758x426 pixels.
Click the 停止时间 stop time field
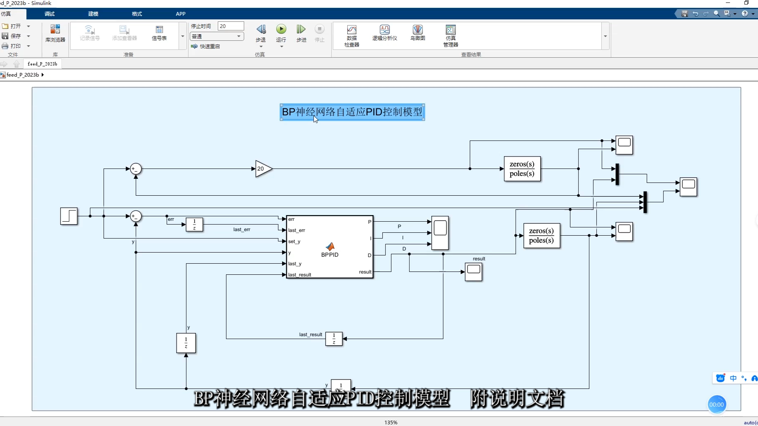pos(231,26)
